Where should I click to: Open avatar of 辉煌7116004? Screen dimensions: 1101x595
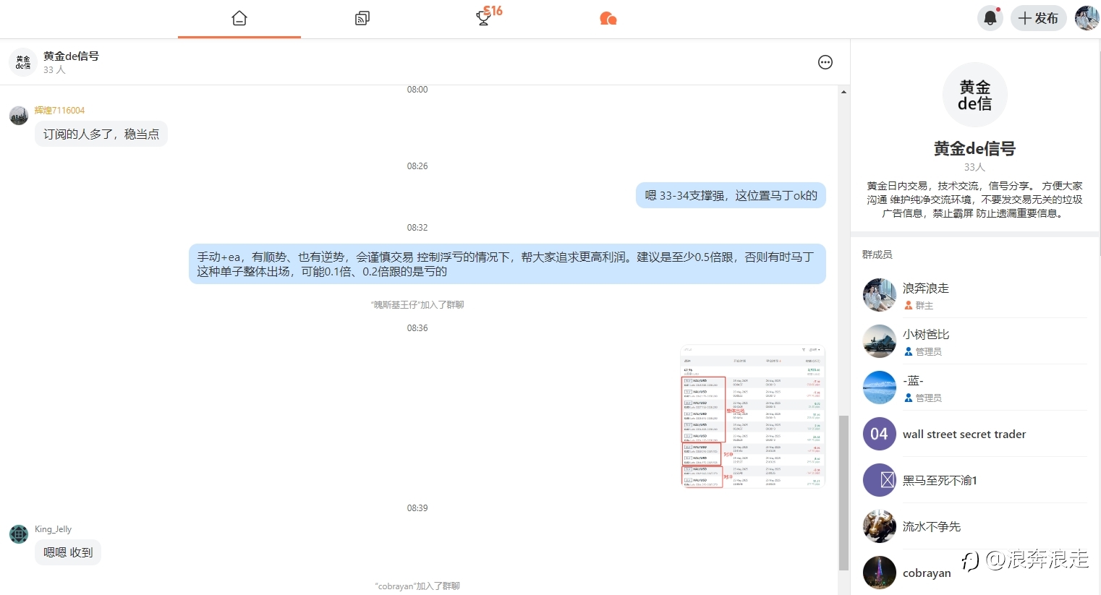(x=19, y=115)
